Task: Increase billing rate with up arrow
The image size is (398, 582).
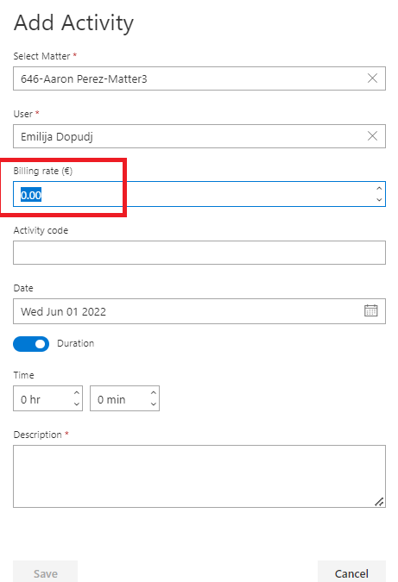Action: (x=379, y=188)
